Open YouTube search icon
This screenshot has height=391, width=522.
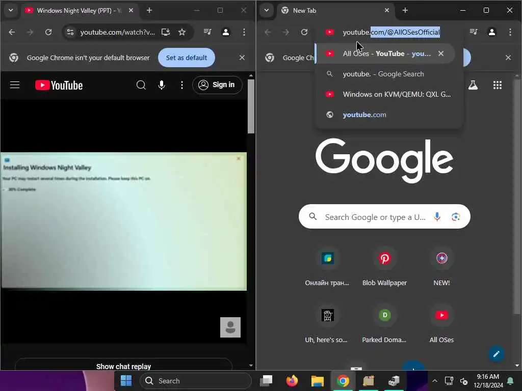[x=141, y=85]
